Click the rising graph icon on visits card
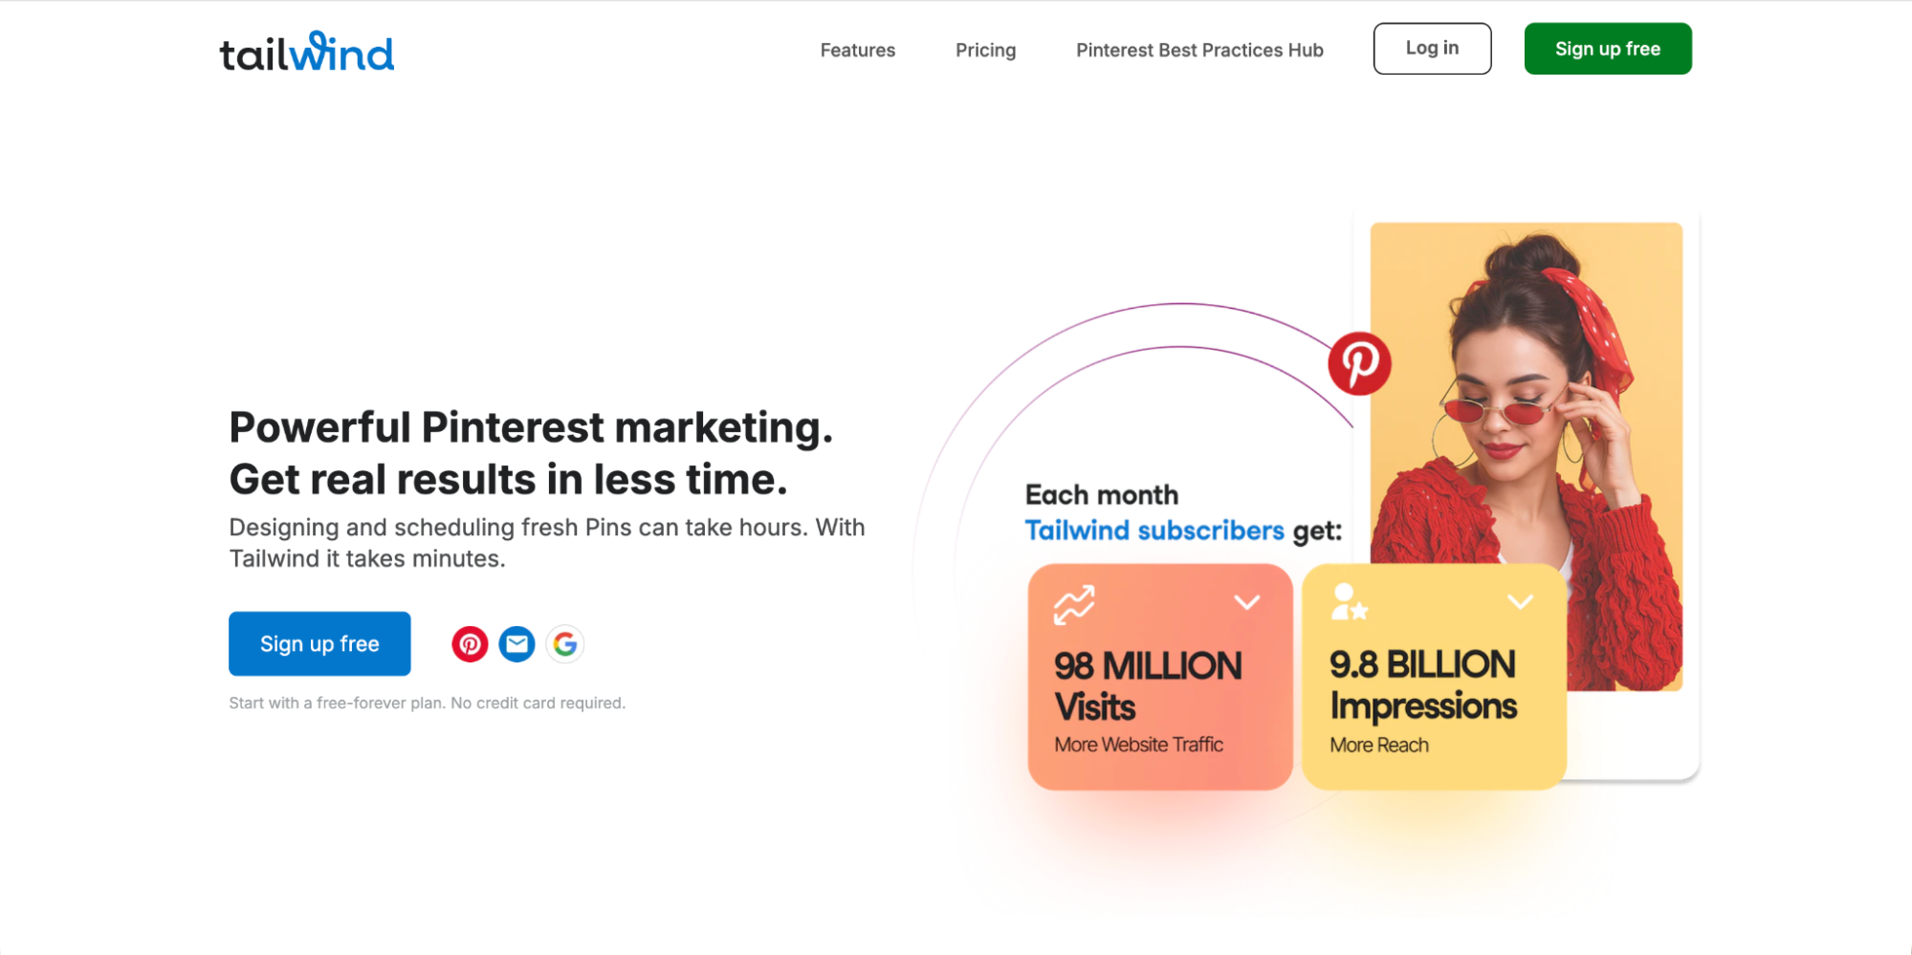 coord(1073,602)
